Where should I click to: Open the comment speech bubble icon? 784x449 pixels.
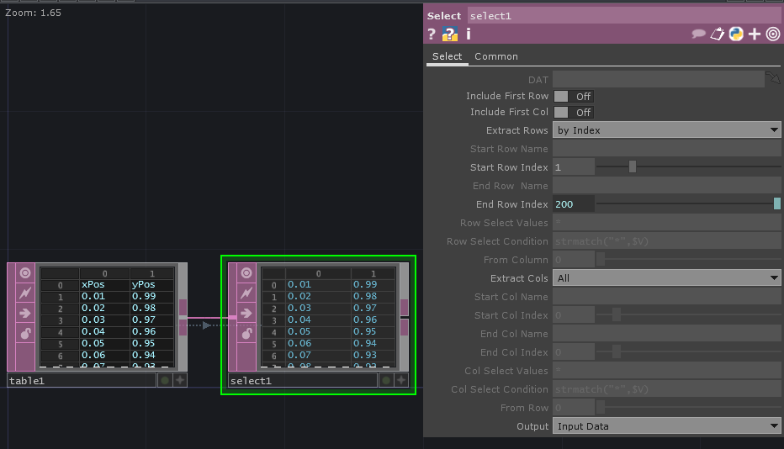click(698, 34)
